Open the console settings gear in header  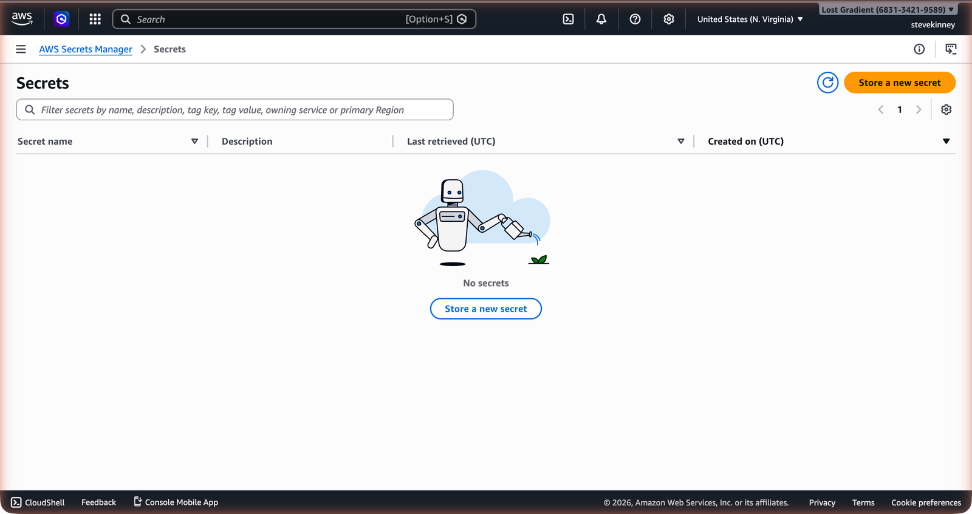coord(669,19)
